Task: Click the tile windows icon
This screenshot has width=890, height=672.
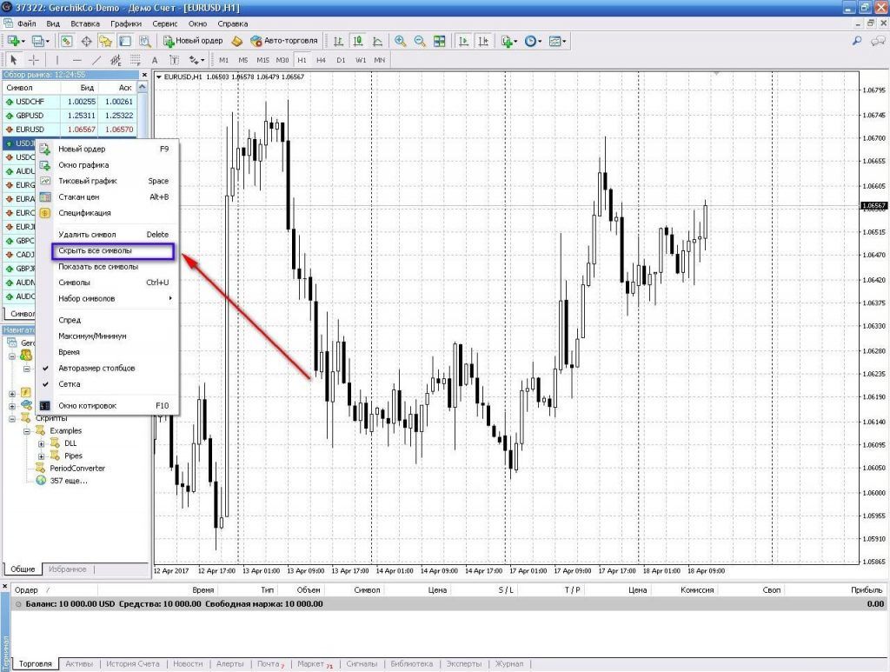Action: 439,41
